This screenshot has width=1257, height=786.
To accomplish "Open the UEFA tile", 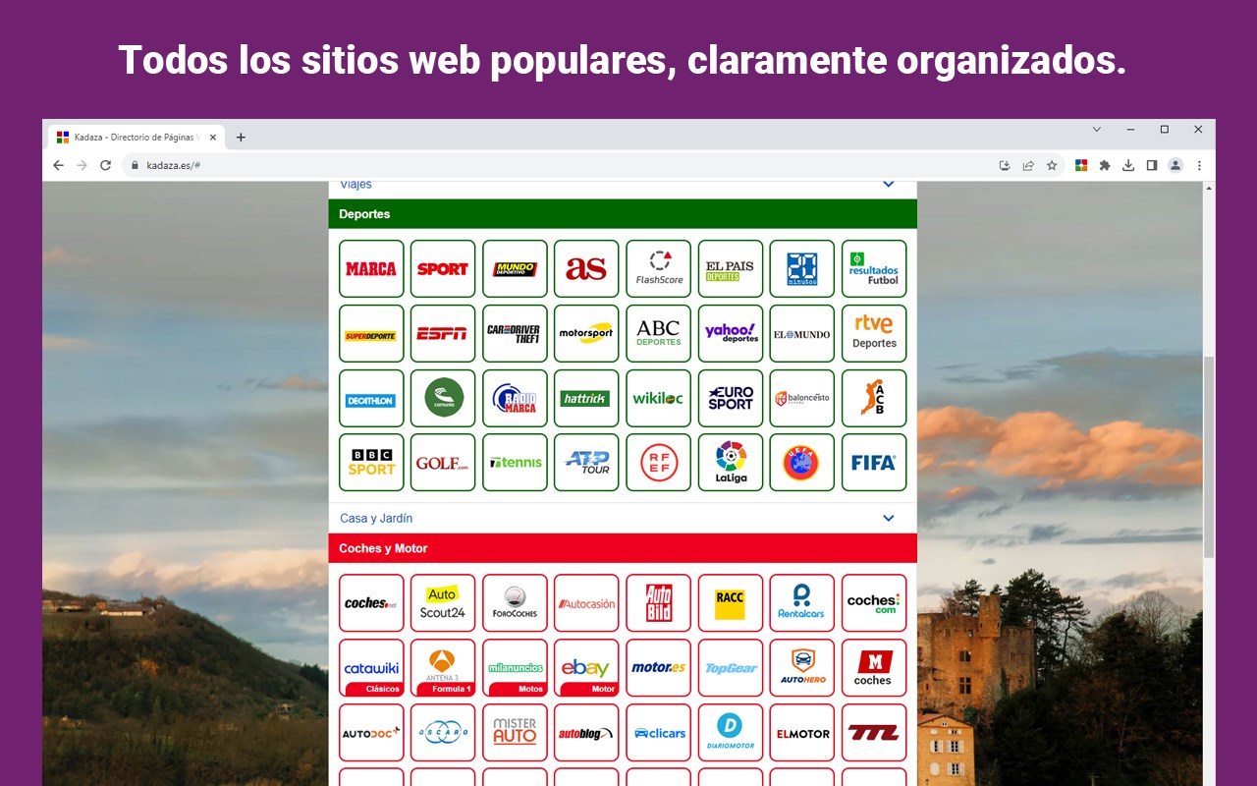I will tap(802, 463).
